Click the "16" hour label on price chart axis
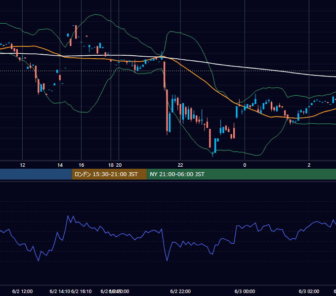336x296 pixels. click(81, 165)
